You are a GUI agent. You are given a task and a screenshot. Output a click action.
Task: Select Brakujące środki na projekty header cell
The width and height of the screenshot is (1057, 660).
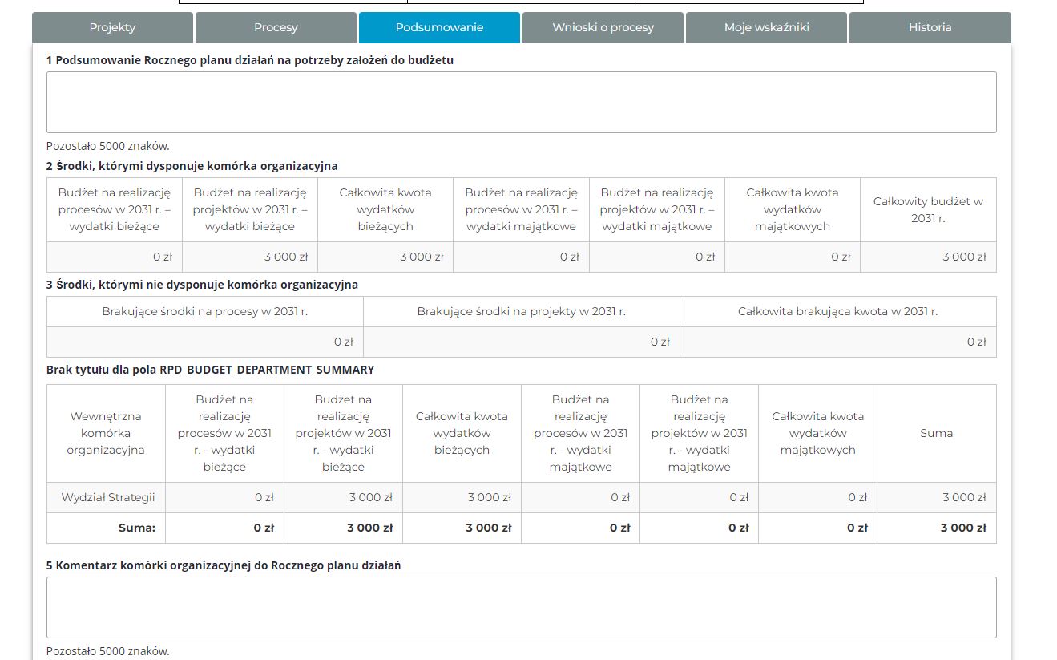[x=521, y=311]
